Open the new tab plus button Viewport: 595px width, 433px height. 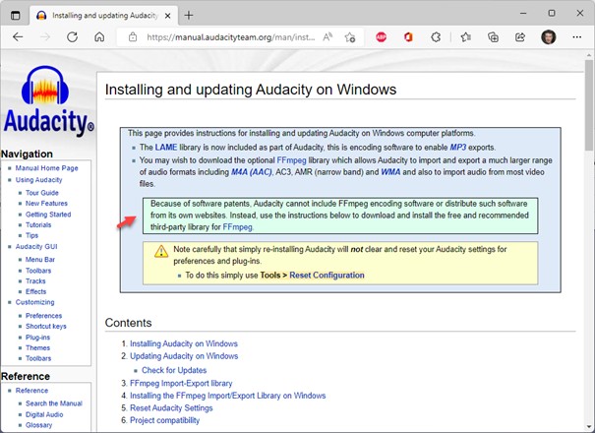click(x=189, y=14)
